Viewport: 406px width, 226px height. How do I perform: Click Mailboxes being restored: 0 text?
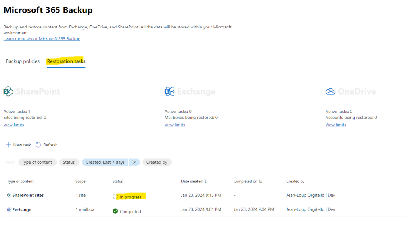(x=191, y=118)
